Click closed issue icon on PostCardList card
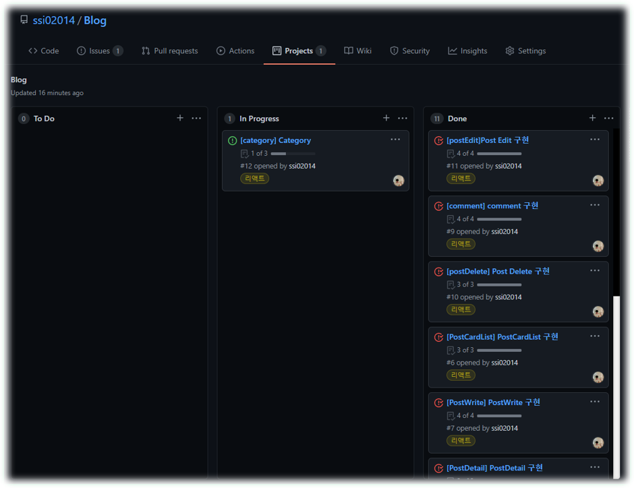Viewport: 634px width, 488px height. 438,337
